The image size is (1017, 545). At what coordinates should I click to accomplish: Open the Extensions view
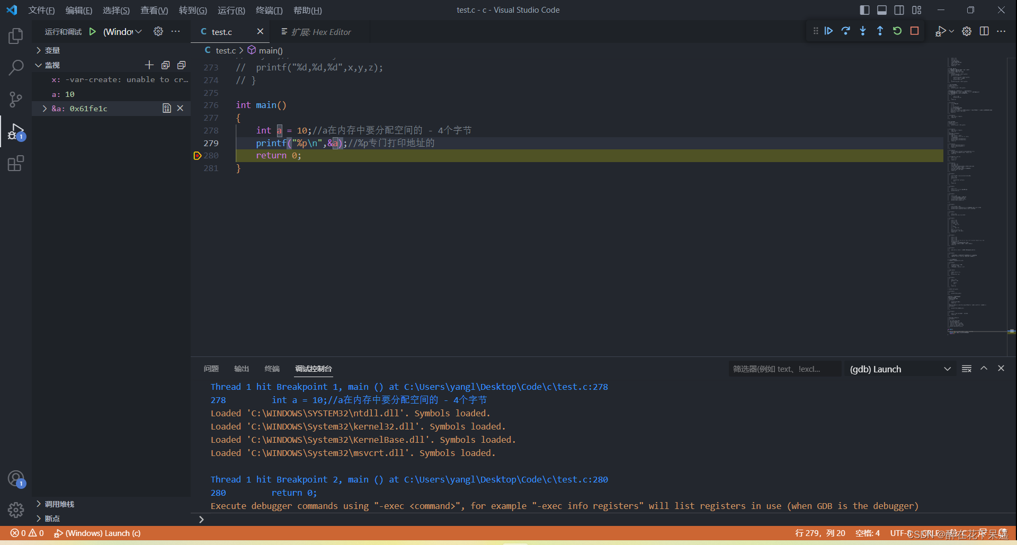[15, 163]
